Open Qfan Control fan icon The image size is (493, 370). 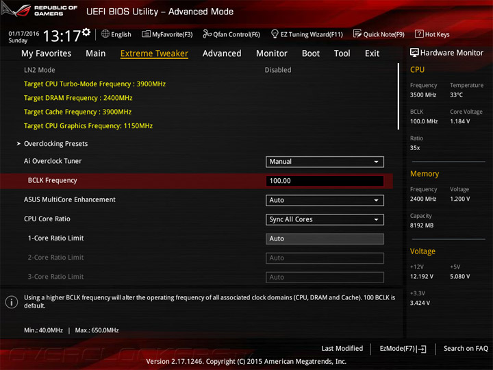pyautogui.click(x=207, y=34)
